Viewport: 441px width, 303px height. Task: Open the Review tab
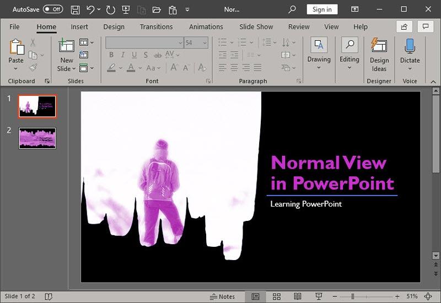point(299,26)
